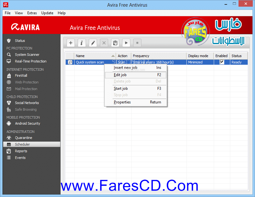Open the Update menu
Image resolution: width=255 pixels, height=197 pixels.
pos(47,13)
